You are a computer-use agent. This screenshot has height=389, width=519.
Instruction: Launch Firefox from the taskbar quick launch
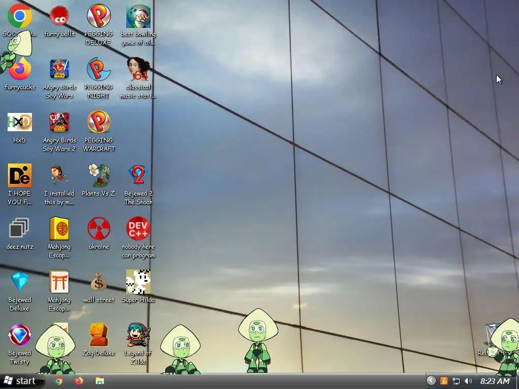point(79,381)
